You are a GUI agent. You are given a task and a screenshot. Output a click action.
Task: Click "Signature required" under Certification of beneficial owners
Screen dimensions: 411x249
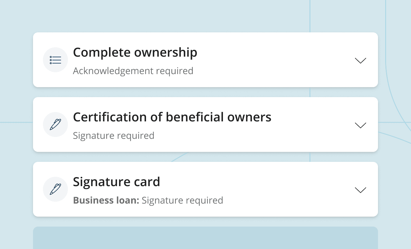(x=113, y=136)
